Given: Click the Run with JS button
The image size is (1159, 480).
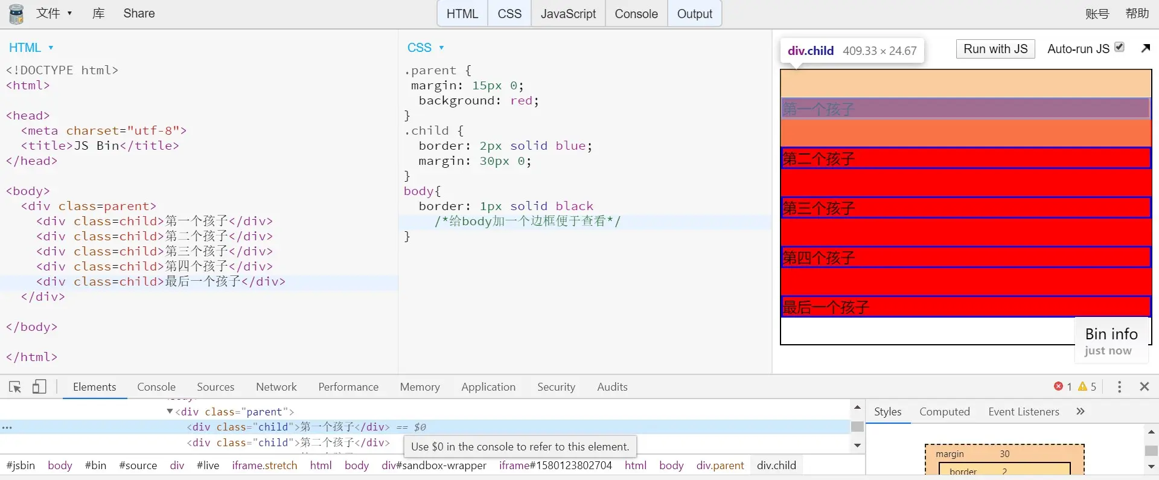Looking at the screenshot, I should click(x=995, y=49).
